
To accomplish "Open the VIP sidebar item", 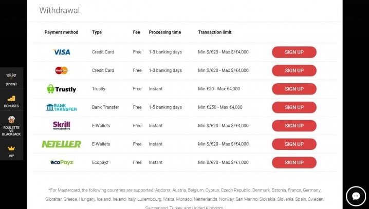I will coord(11,150).
